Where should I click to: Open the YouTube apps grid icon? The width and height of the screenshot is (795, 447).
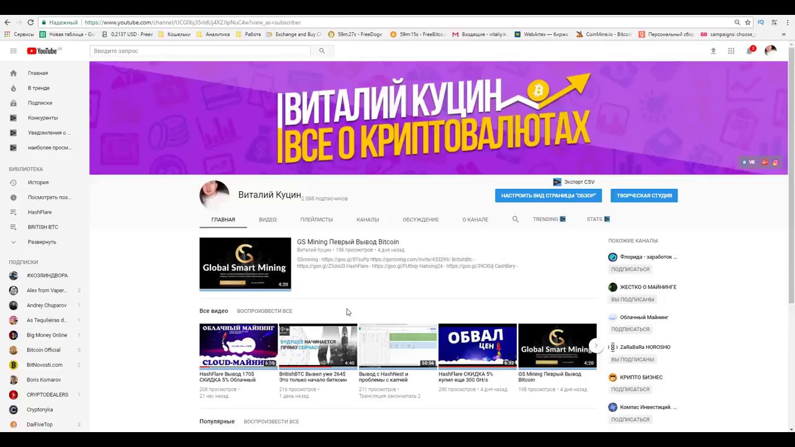pos(731,51)
